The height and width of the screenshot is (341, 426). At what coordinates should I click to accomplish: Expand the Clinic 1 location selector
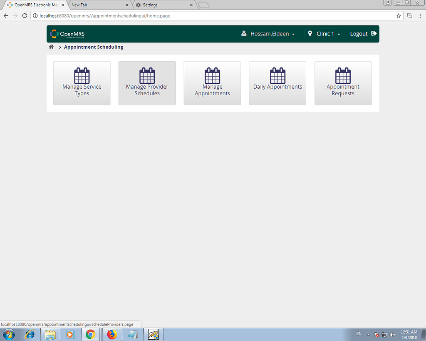pos(323,34)
